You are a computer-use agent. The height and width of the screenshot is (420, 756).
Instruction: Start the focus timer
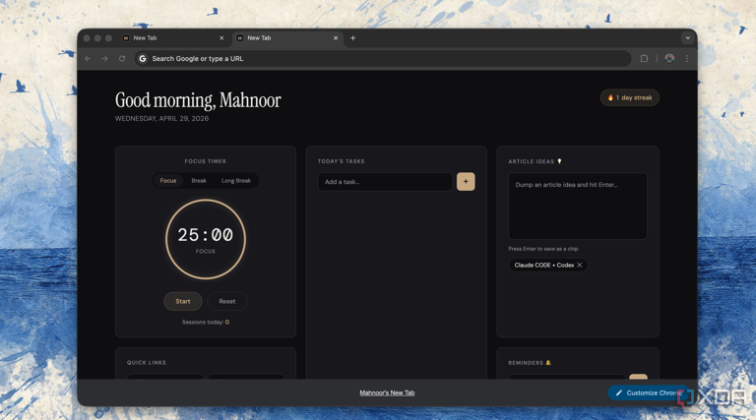183,301
